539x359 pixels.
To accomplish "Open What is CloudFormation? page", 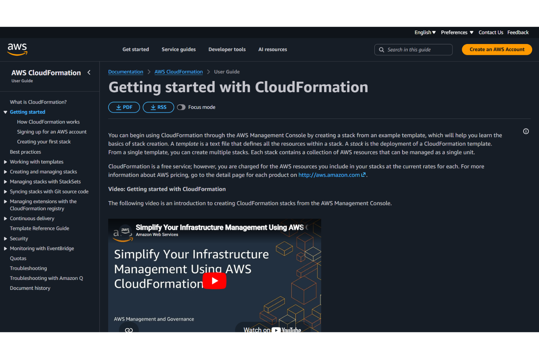I will pos(38,102).
